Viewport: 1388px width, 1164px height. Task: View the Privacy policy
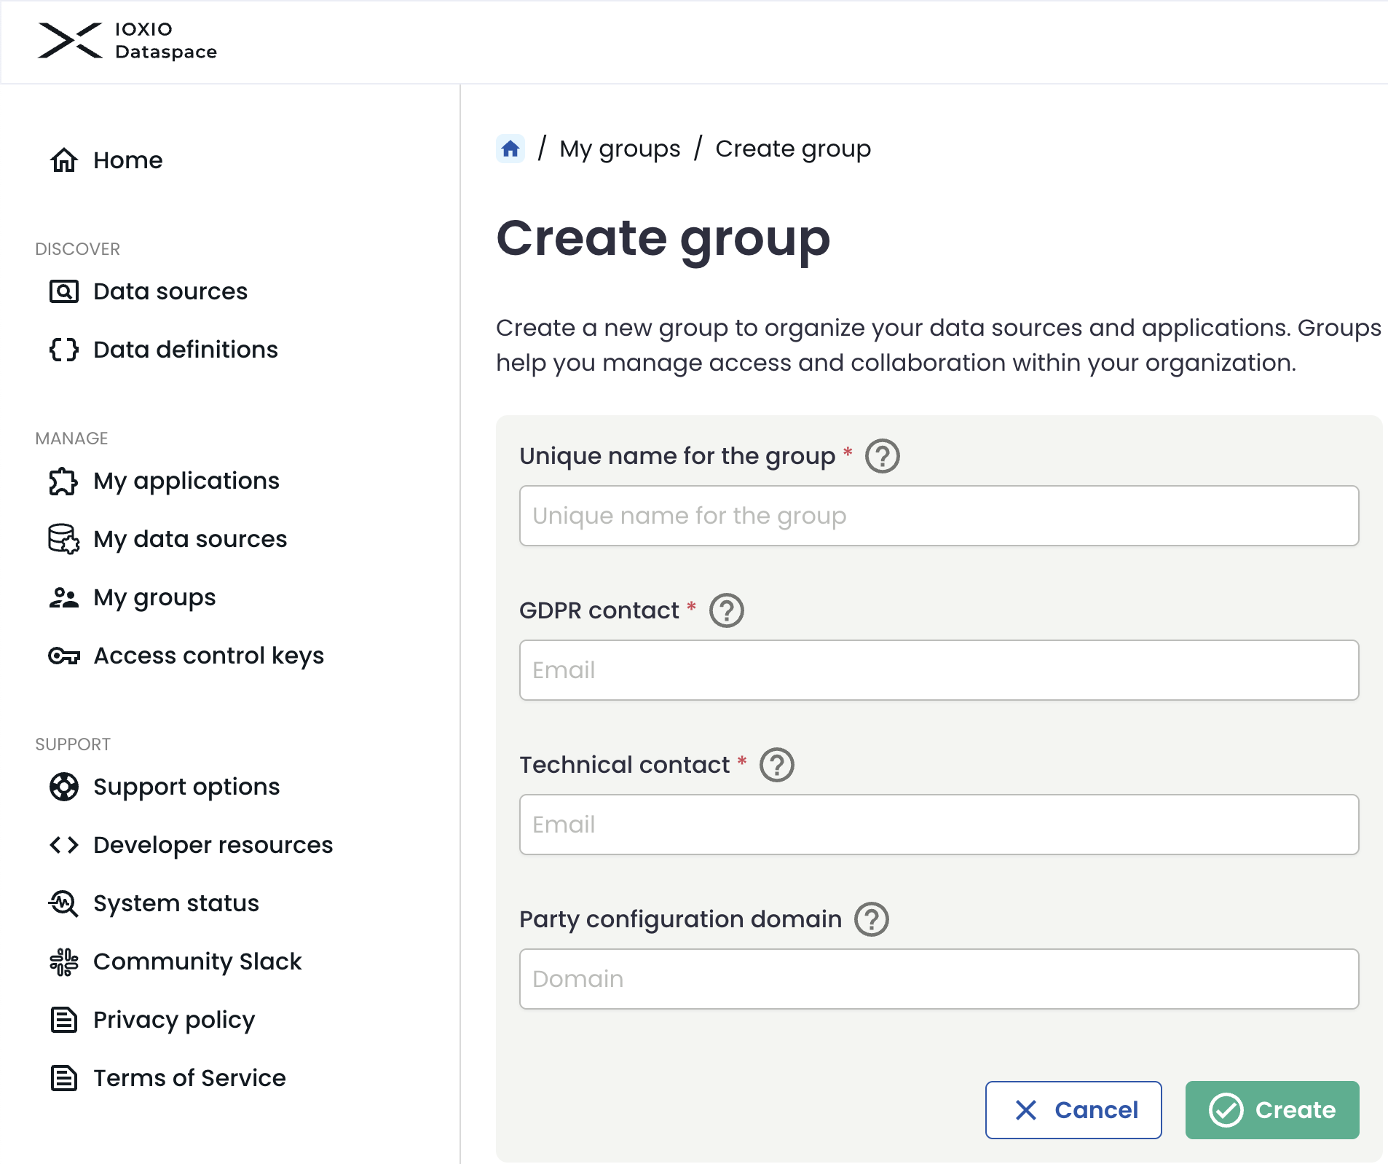click(173, 1020)
